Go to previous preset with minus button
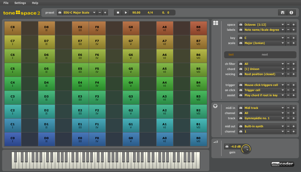Image resolution: width=301 pixels, height=172 pixels. pyautogui.click(x=100, y=12)
